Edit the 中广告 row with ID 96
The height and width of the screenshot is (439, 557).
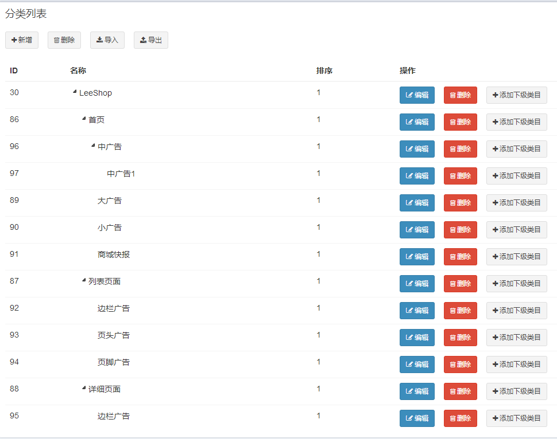[x=417, y=149]
